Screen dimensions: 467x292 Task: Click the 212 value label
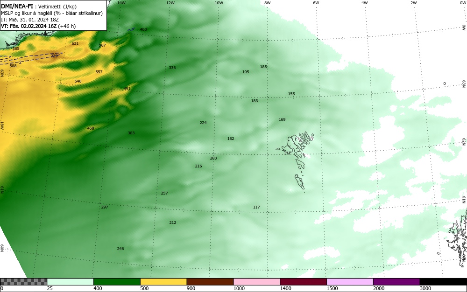(173, 222)
